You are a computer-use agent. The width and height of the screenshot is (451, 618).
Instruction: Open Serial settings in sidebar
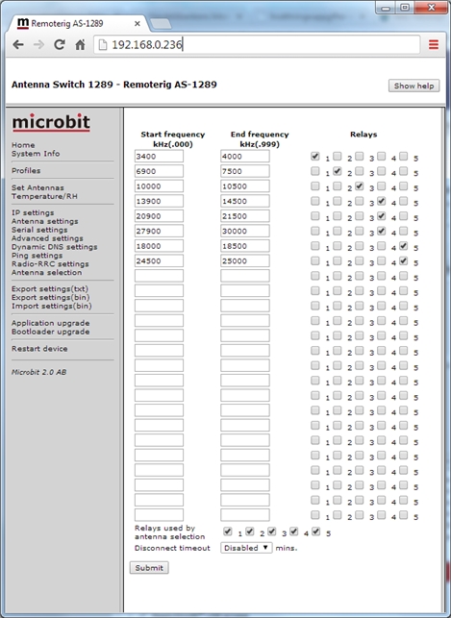[39, 230]
